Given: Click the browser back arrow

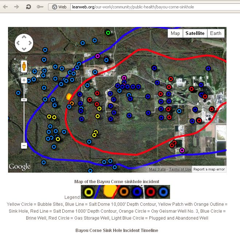Looking at the screenshot, I should point(6,7).
